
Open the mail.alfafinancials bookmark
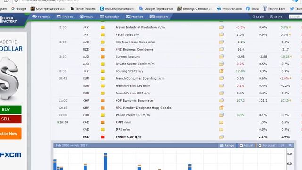pos(117,8)
